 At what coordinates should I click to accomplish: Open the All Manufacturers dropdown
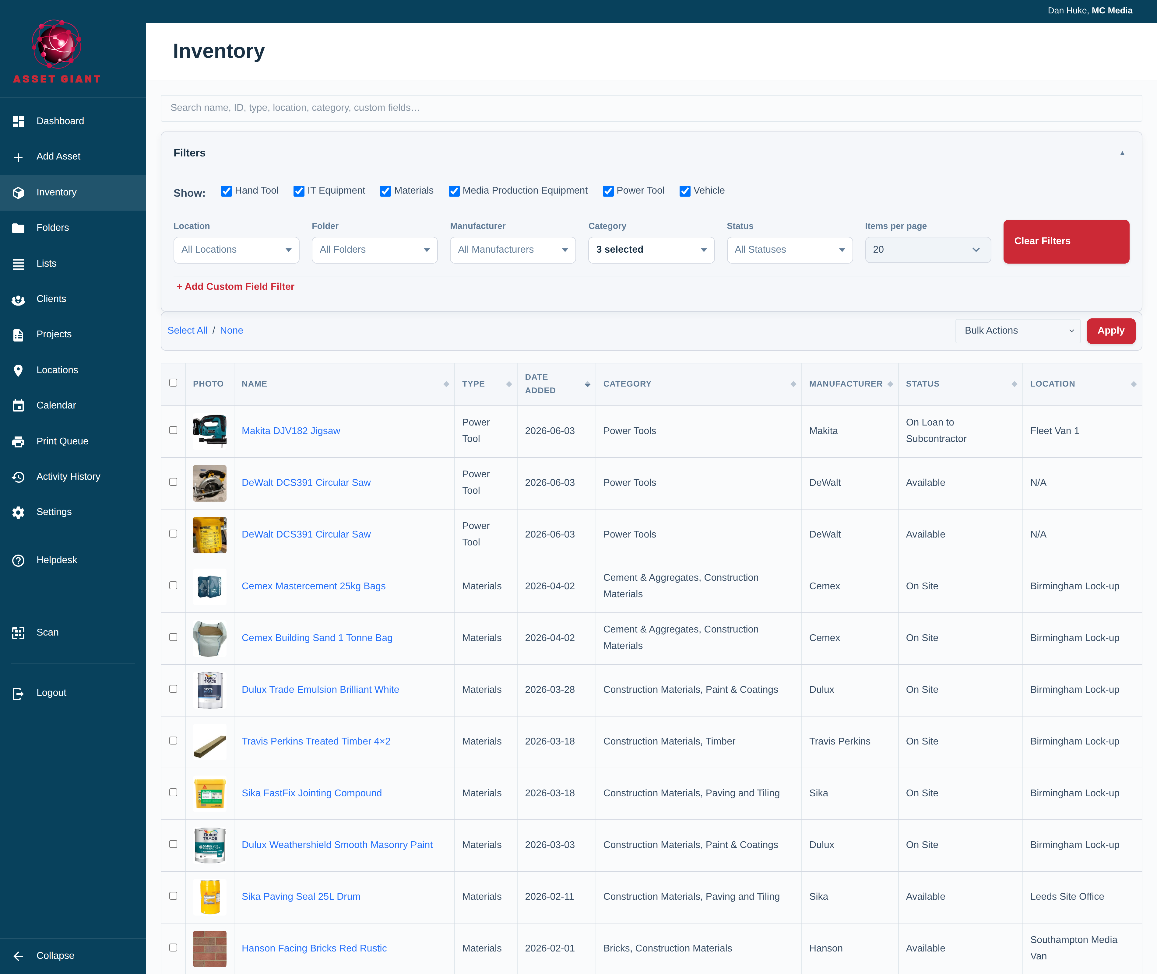pos(513,250)
